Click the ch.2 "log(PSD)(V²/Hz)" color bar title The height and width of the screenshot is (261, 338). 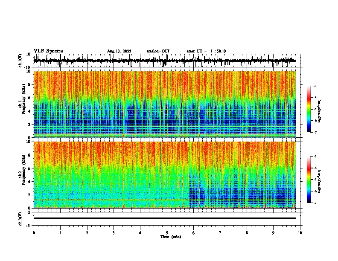[320, 181]
